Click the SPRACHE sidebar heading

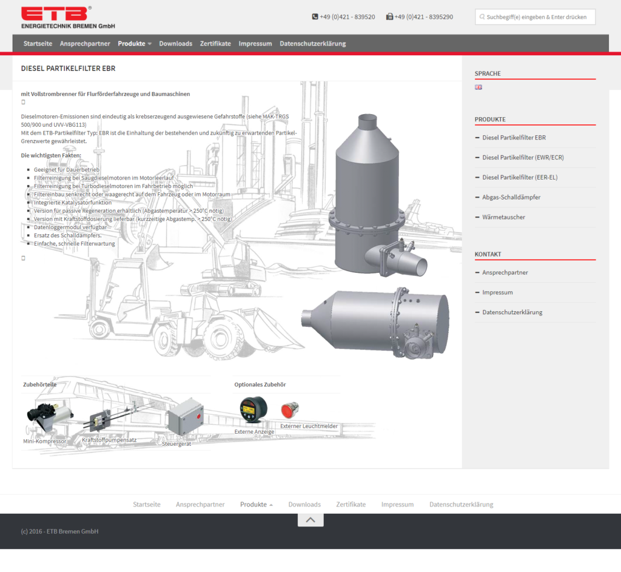[488, 73]
